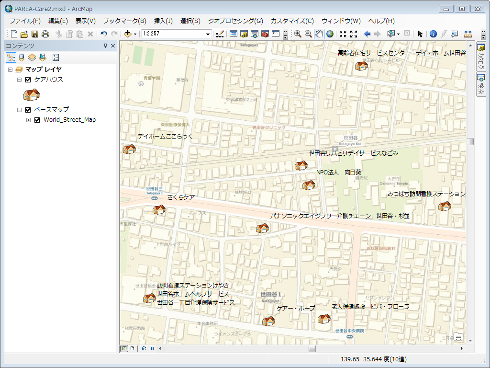This screenshot has height=368, width=490.
Task: Pin the コンテンツ panel
Action: pyautogui.click(x=105, y=46)
